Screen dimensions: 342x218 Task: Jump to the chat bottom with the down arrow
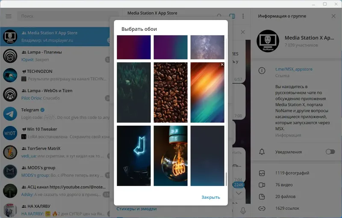coord(239,193)
